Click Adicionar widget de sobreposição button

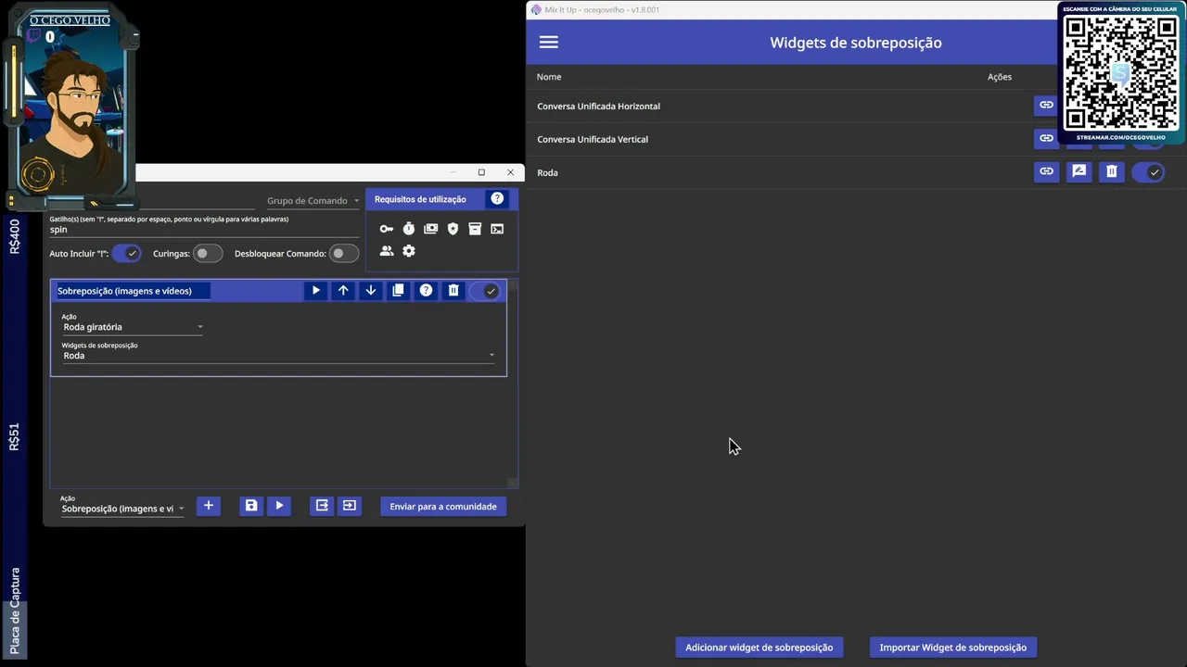click(759, 648)
